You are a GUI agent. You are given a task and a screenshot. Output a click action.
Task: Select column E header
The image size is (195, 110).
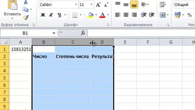click(125, 42)
